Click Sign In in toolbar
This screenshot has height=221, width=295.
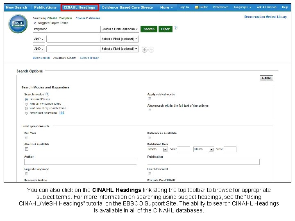184,7
